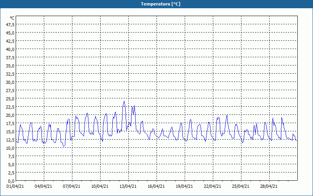Select the 13/04/21 date label
This screenshot has height=196, width=313.
click(x=128, y=186)
